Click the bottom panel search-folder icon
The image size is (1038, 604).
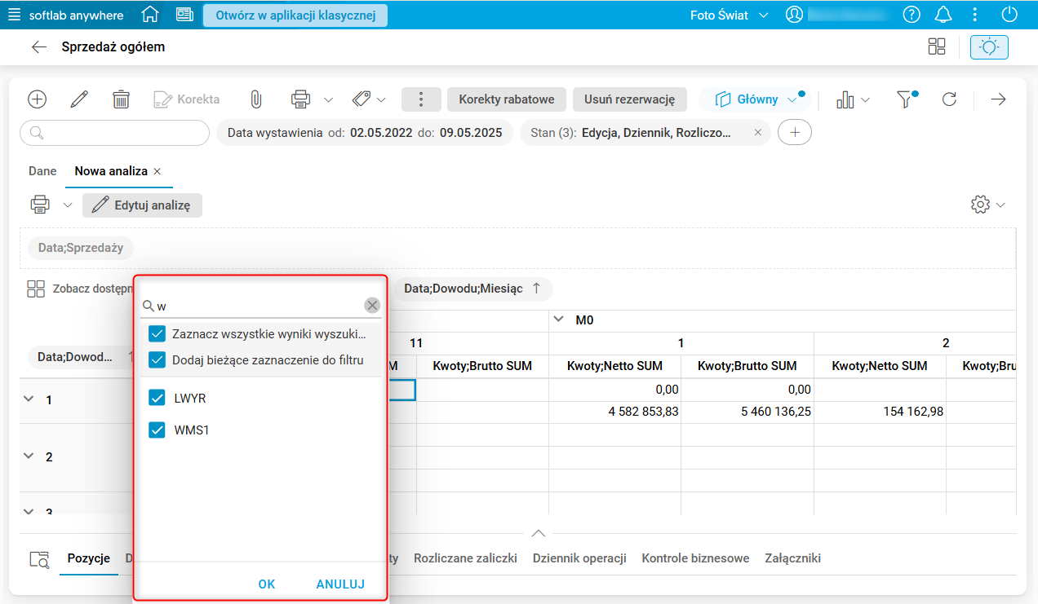[39, 559]
